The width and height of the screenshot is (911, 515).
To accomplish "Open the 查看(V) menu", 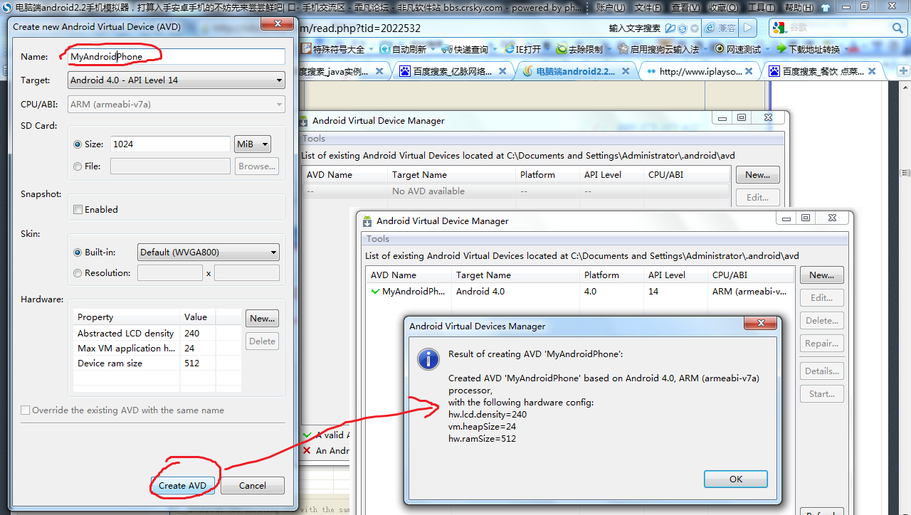I will pos(685,8).
